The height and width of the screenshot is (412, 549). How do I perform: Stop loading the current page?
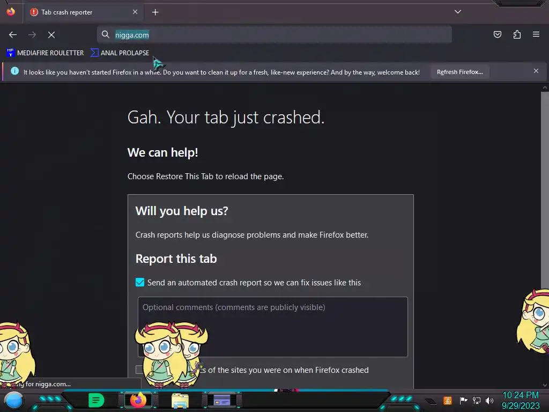click(x=51, y=35)
